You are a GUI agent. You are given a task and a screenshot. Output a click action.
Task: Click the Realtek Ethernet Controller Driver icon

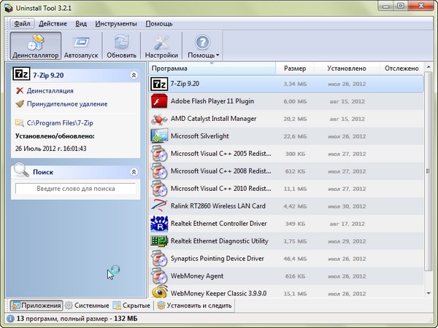click(159, 223)
